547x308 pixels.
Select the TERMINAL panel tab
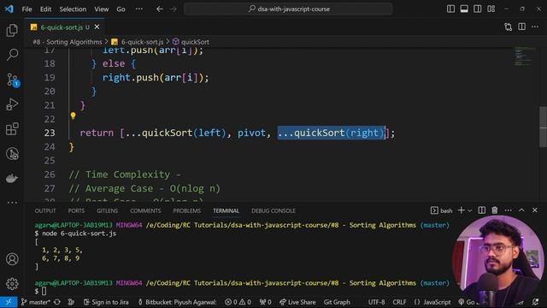coord(226,211)
